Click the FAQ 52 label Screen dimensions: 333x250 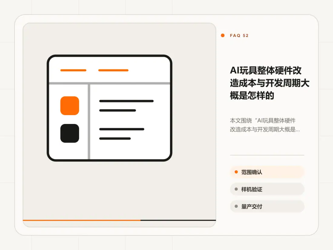pyautogui.click(x=239, y=35)
